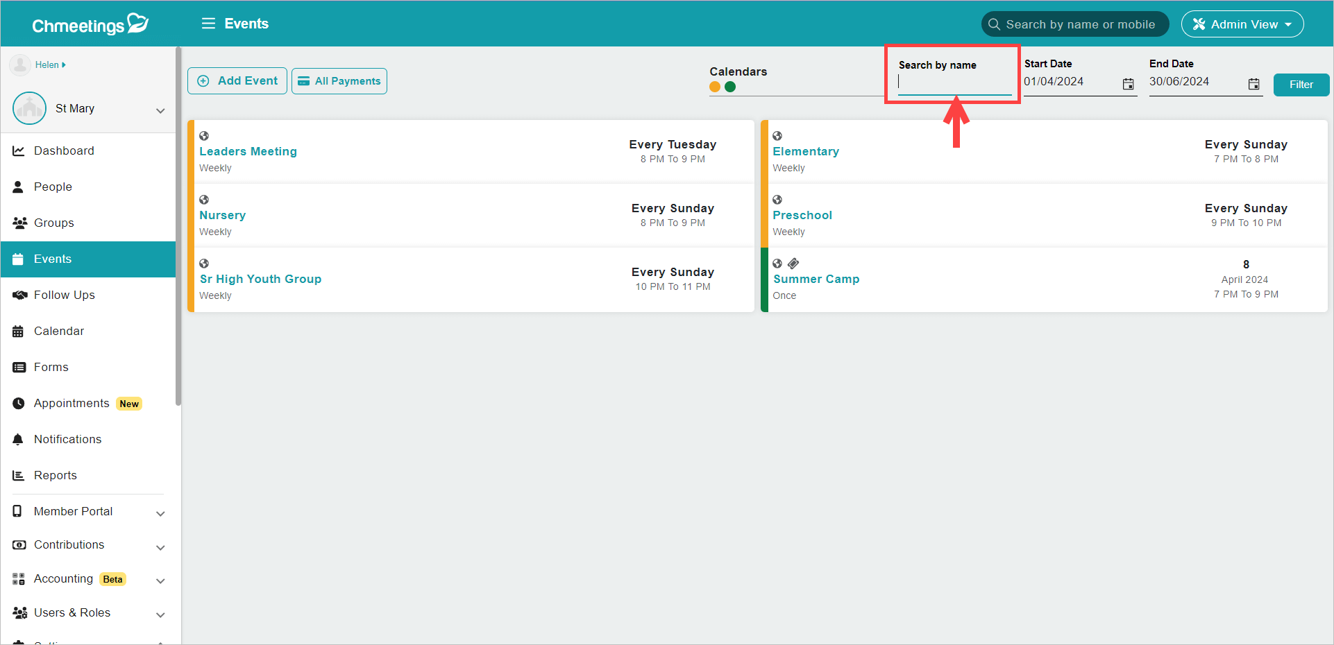Click the ticket icon on Summer Camp
The image size is (1334, 645).
[793, 264]
